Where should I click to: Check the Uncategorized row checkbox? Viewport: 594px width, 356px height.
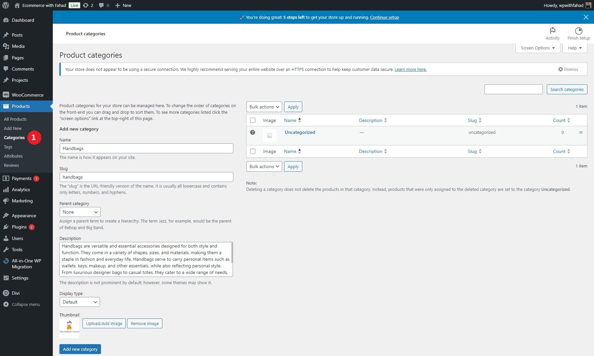point(253,132)
